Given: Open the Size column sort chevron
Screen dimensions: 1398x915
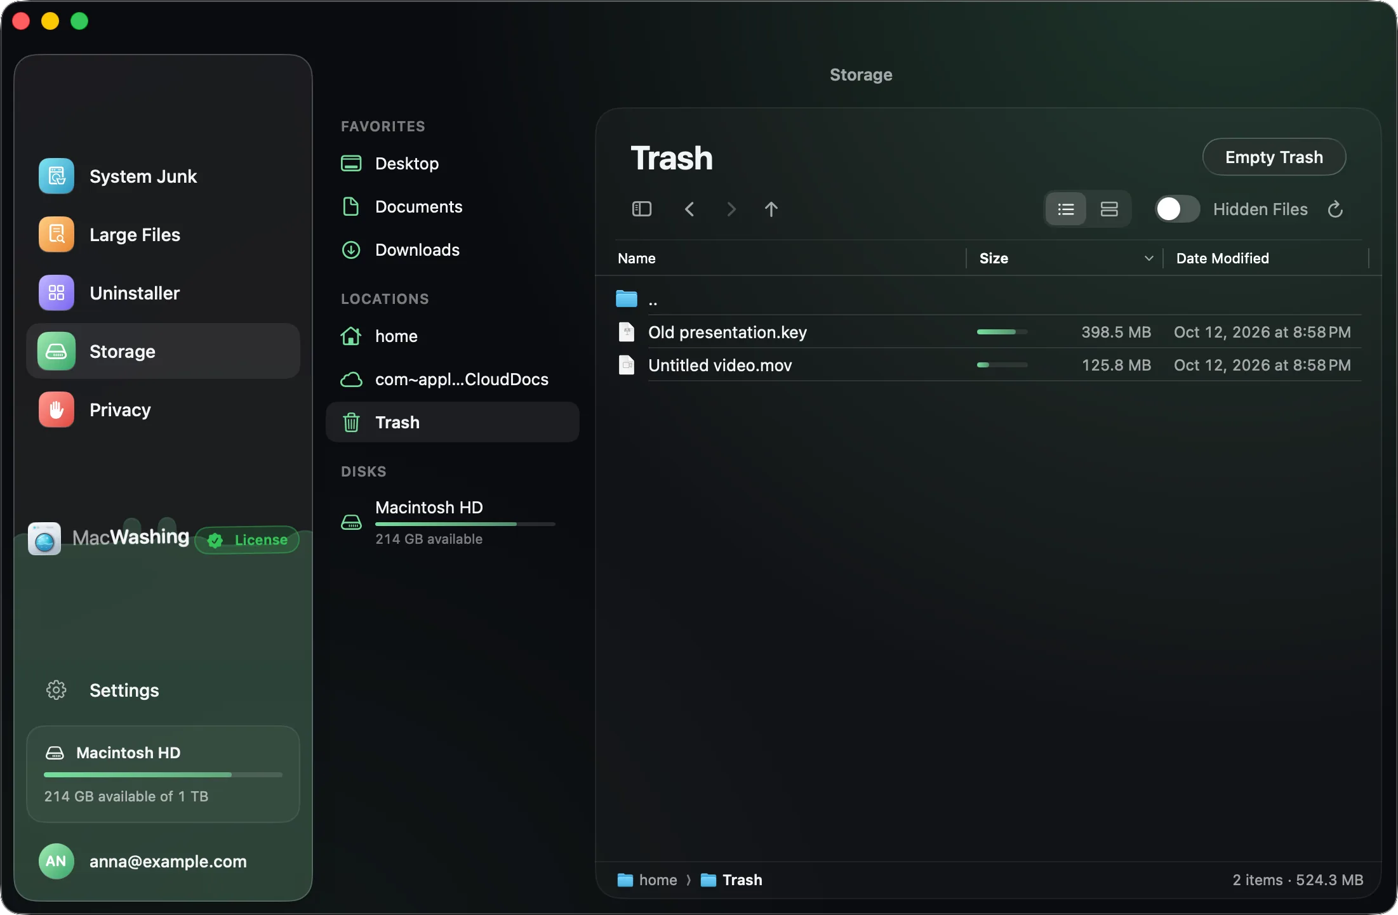Looking at the screenshot, I should [1148, 258].
